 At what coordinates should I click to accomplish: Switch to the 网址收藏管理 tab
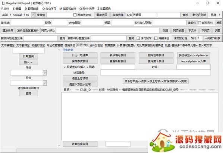(x=54, y=45)
